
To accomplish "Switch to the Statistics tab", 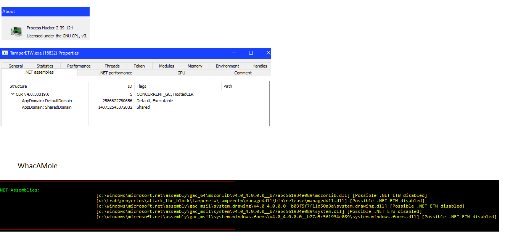I will tap(45, 66).
